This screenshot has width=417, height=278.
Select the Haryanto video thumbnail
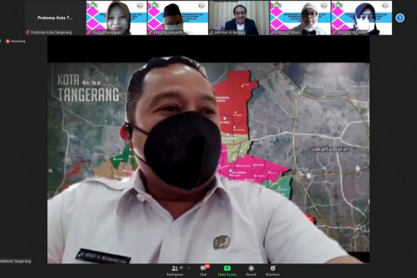pos(178,18)
